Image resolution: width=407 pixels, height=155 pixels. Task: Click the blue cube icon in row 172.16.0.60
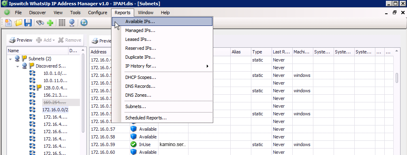133,152
